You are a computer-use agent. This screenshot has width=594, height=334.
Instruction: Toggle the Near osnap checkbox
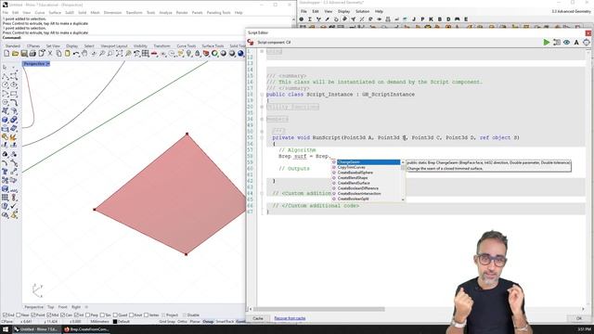(19, 315)
